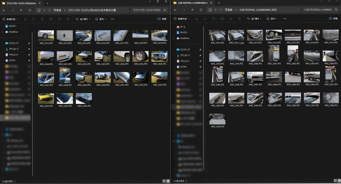341x184 pixels.
Task: Expand the OneDrive tree node in the left sidebar
Action: click(2, 32)
